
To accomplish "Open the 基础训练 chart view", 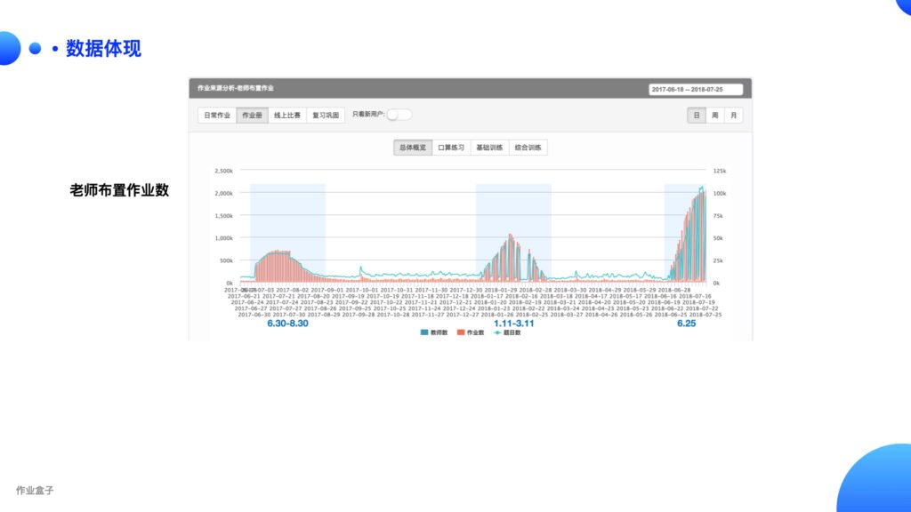I will 489,148.
